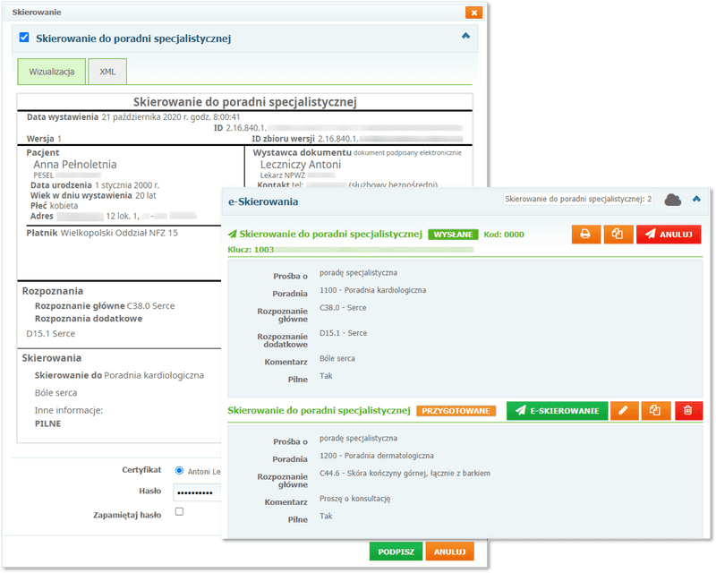Click sent referral title with paper-plane icon
The width and height of the screenshot is (716, 573).
point(325,234)
